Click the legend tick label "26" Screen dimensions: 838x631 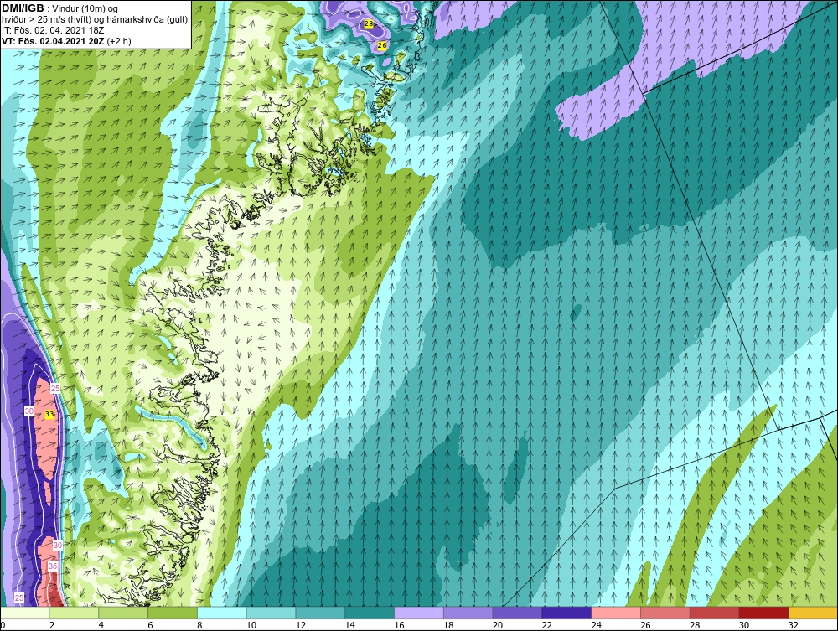click(x=645, y=625)
